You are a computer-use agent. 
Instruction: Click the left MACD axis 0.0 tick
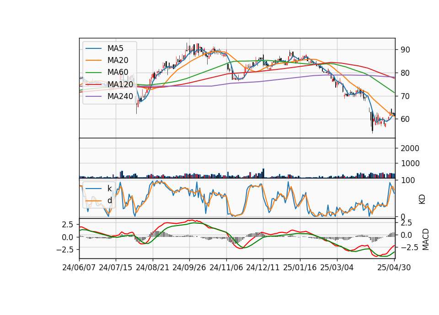pyautogui.click(x=68, y=237)
